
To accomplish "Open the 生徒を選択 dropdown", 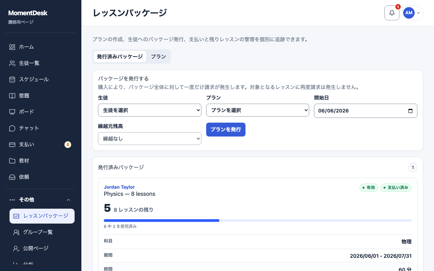I will 150,110.
